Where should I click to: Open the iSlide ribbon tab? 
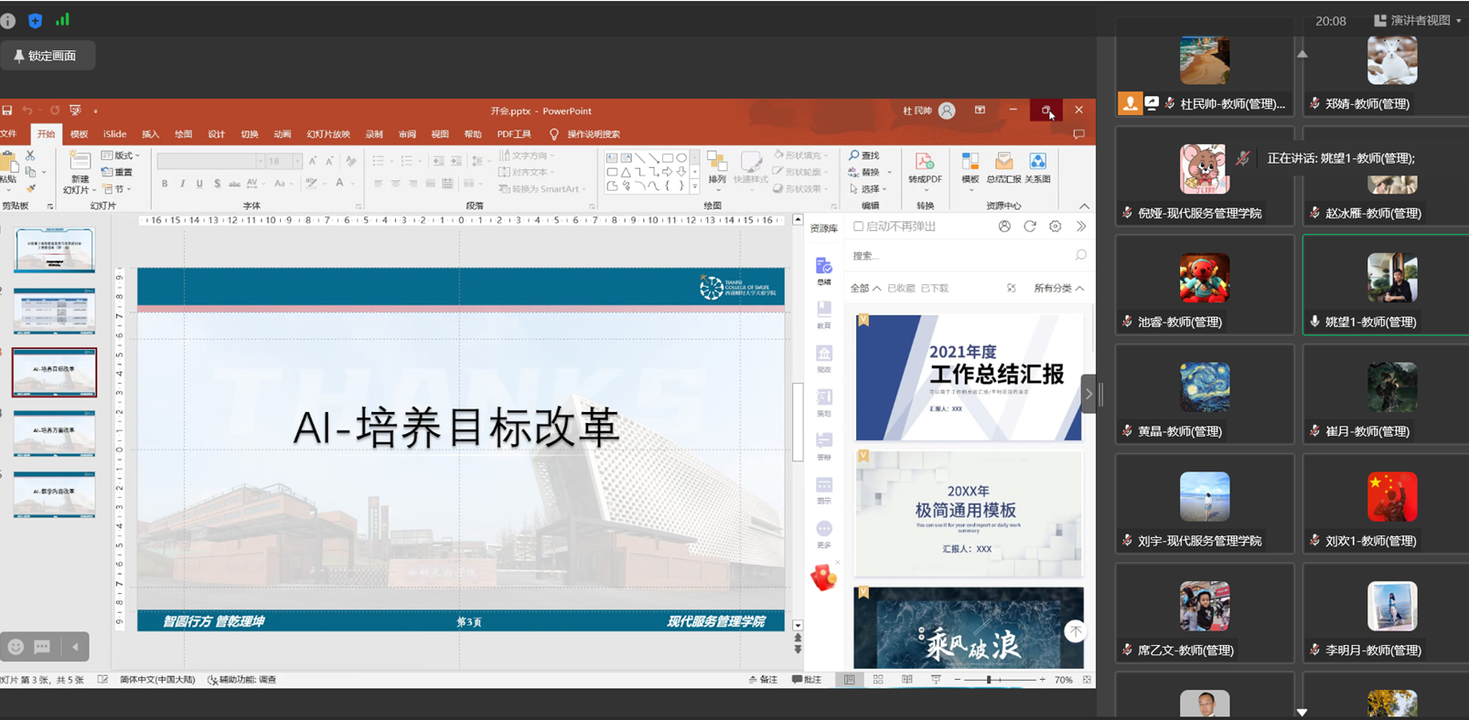(x=115, y=134)
